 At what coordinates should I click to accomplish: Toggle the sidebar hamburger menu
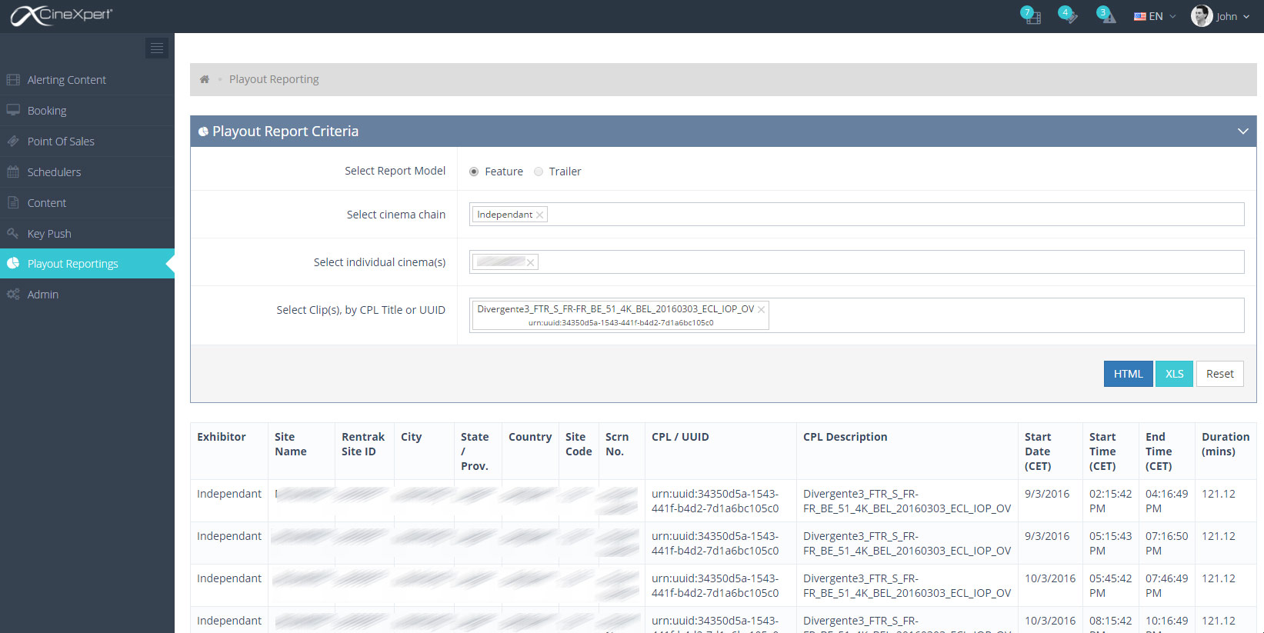[156, 48]
